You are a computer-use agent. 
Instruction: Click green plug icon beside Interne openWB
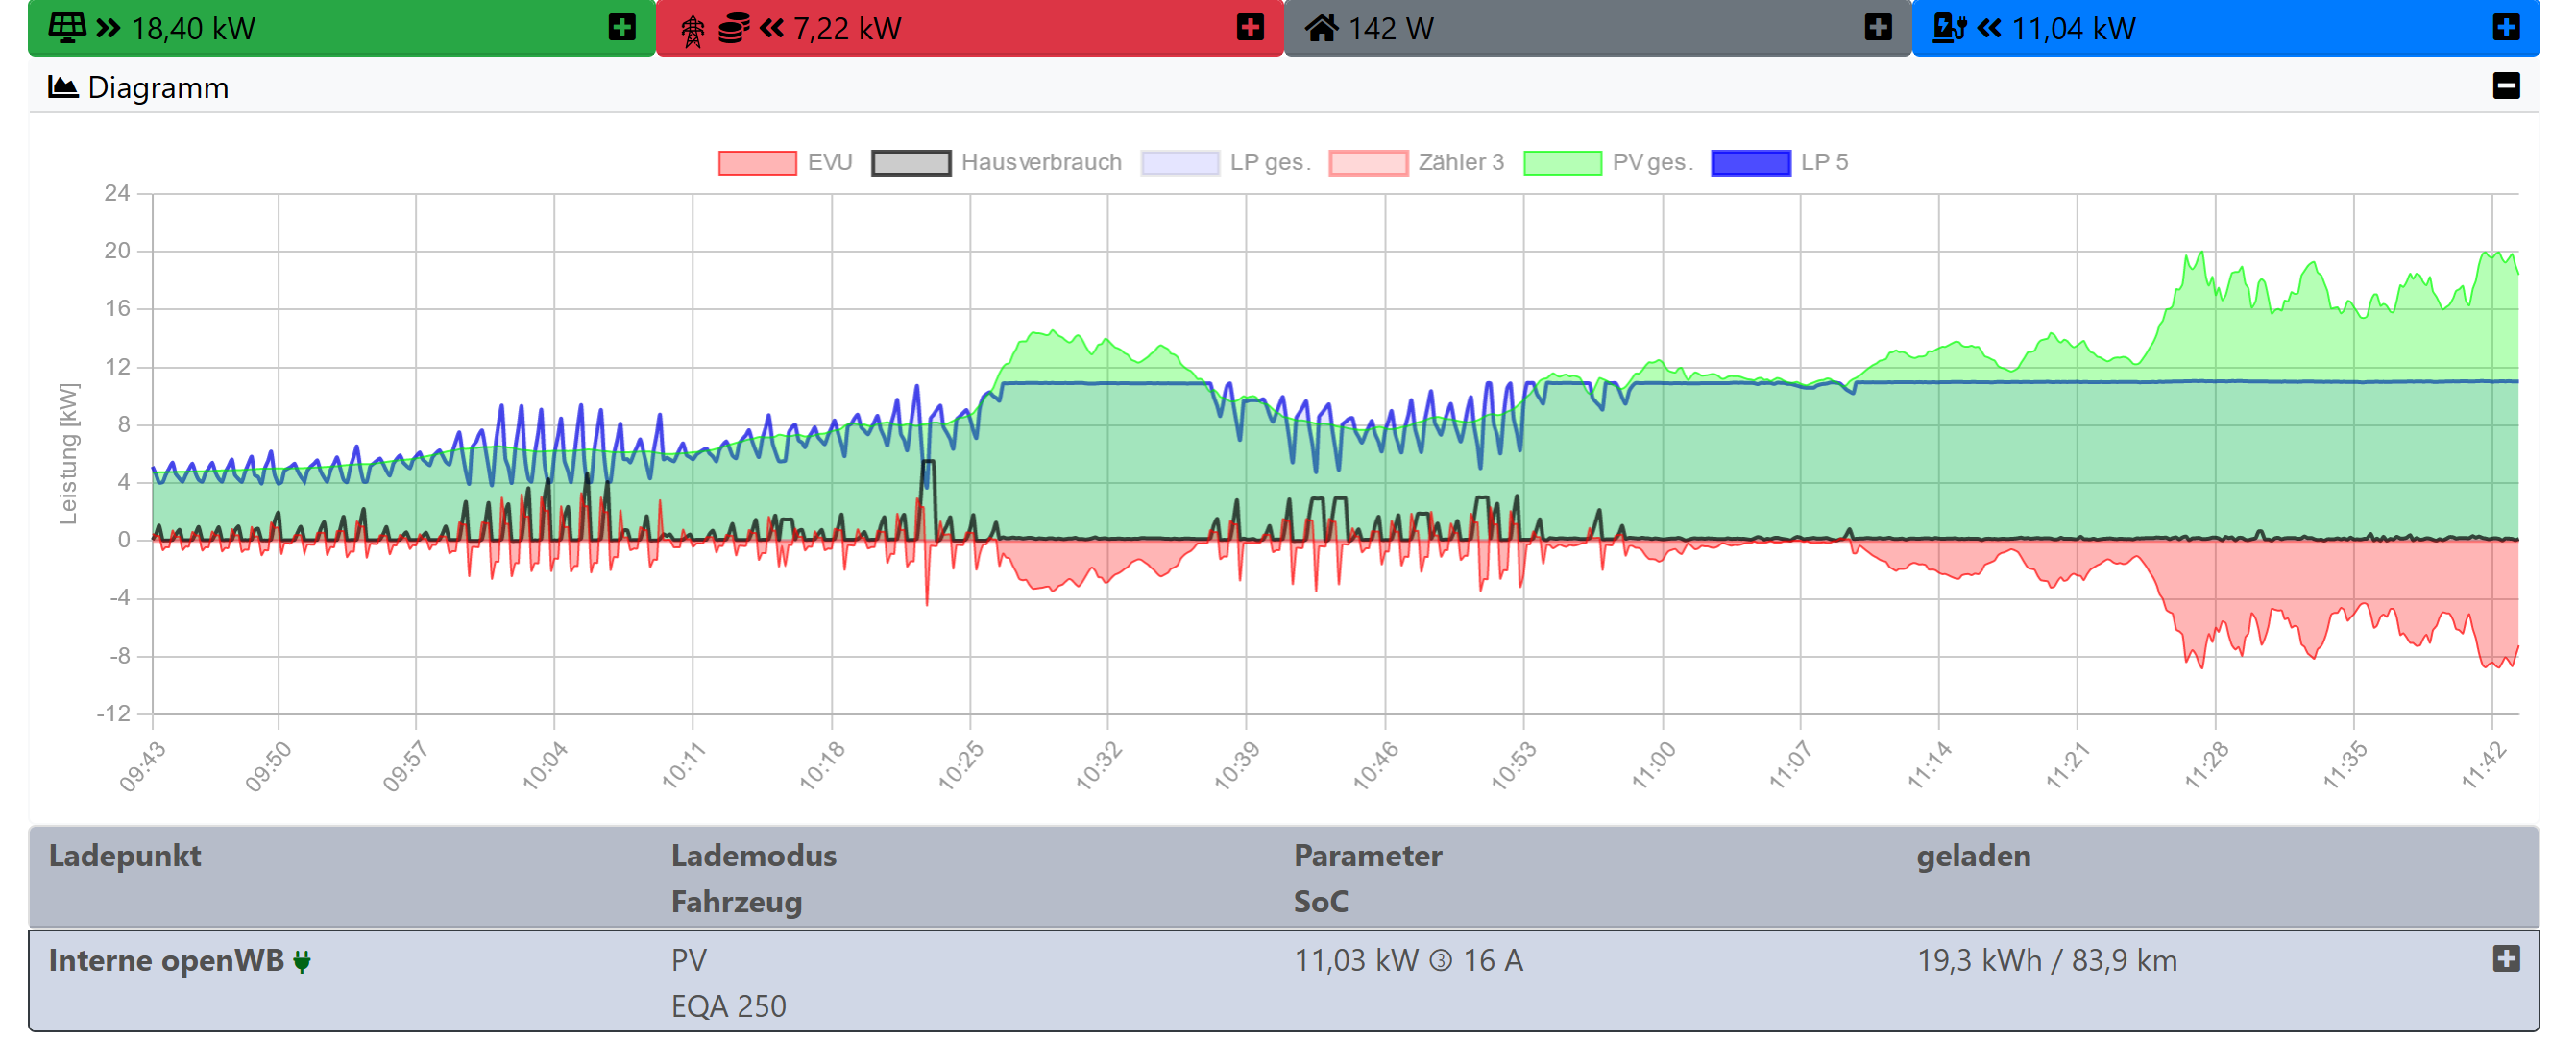click(302, 962)
